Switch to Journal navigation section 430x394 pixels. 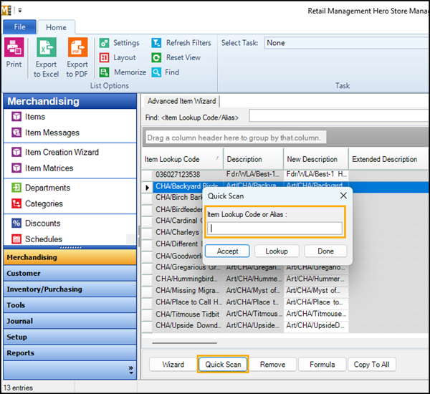click(70, 321)
